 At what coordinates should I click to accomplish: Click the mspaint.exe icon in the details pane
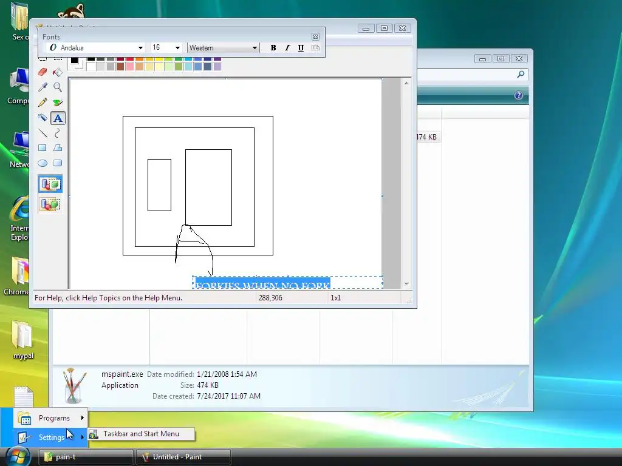pos(74,385)
